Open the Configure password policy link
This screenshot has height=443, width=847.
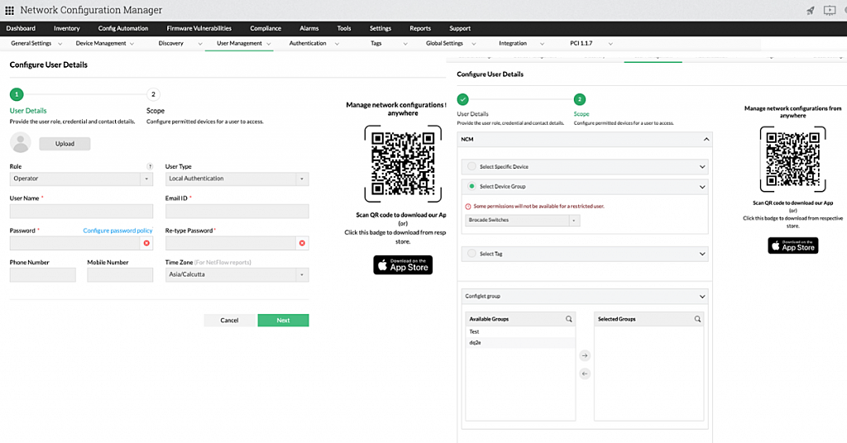(117, 231)
